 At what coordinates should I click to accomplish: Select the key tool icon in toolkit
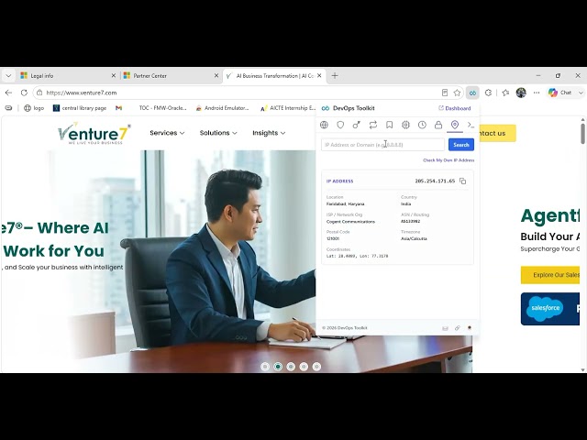click(x=357, y=125)
